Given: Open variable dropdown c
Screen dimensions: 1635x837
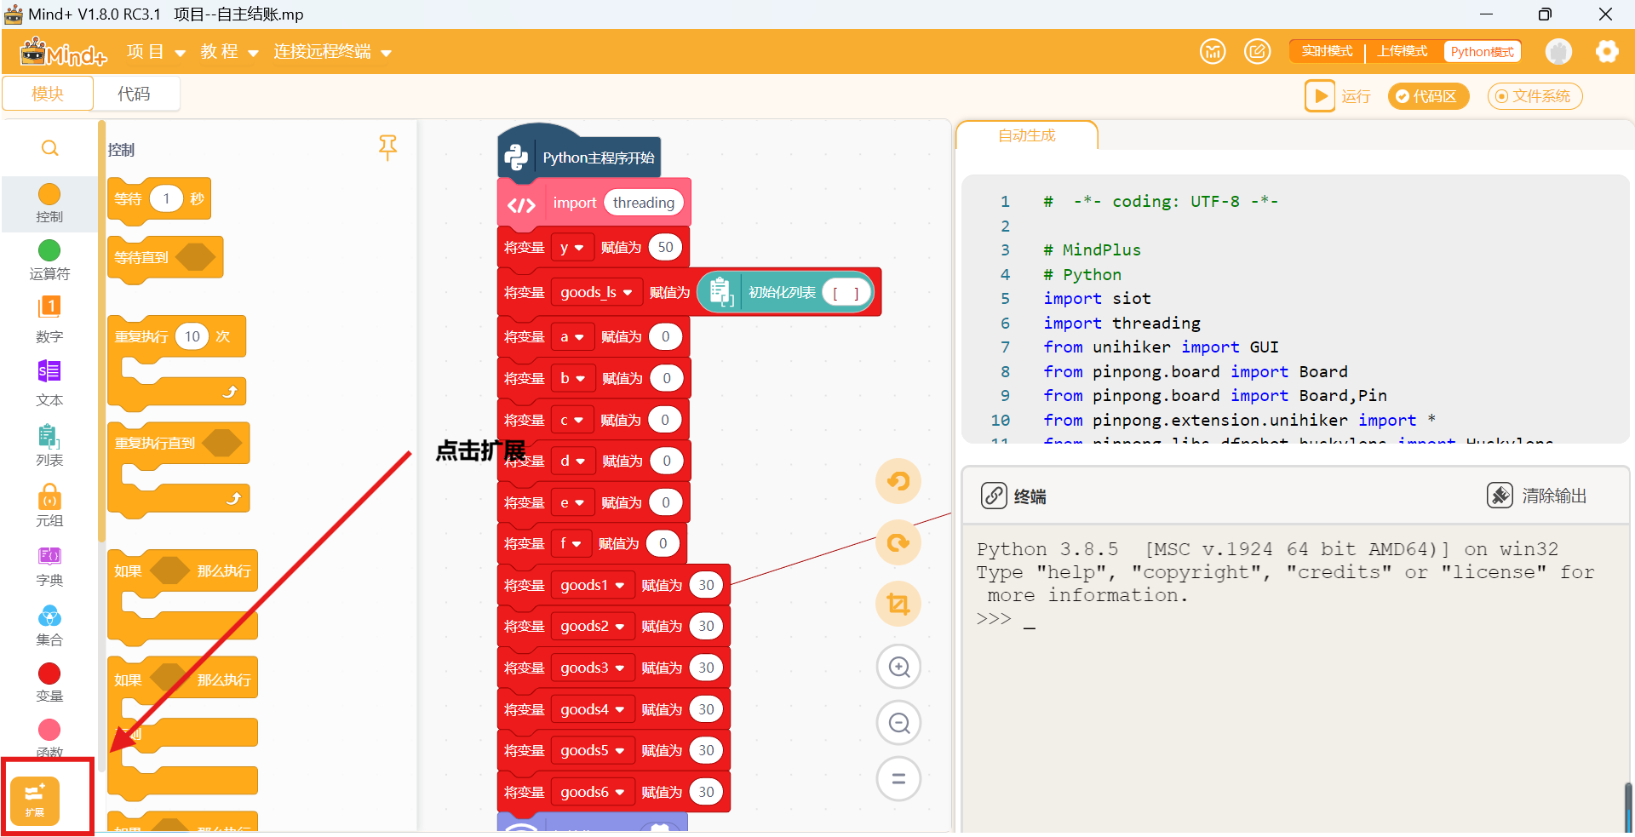Looking at the screenshot, I should [x=571, y=420].
